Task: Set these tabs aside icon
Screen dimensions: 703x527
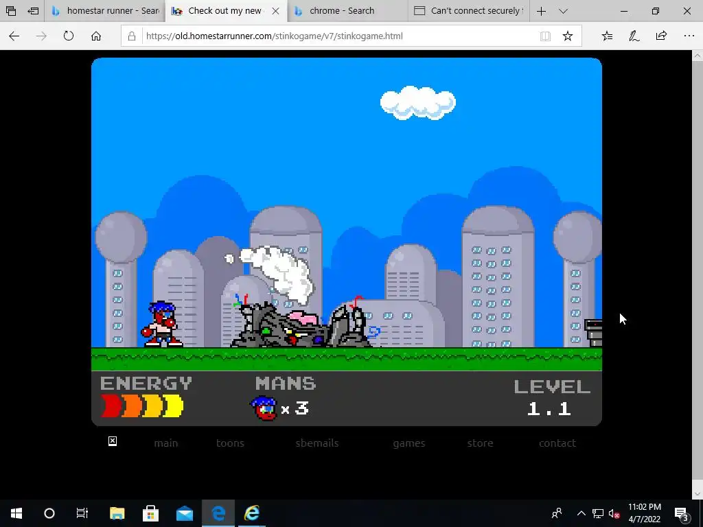Action: click(33, 11)
